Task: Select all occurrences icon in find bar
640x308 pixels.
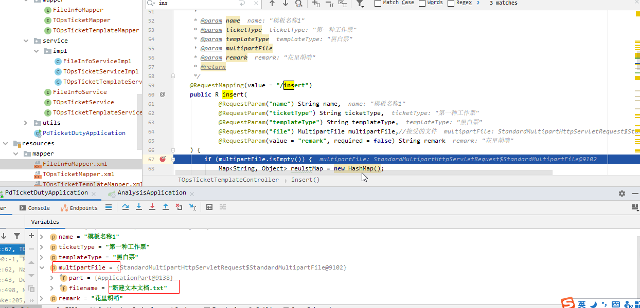Action: 342,3
